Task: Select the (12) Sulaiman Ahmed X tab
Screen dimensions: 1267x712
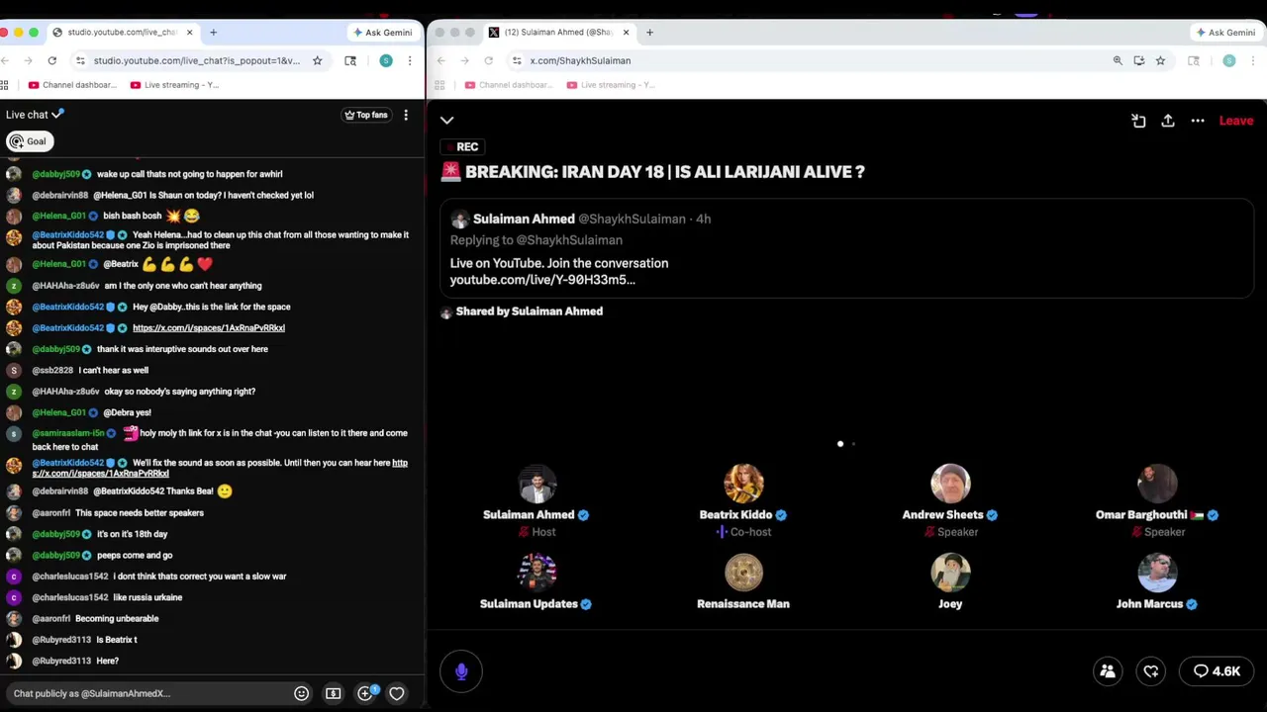Action: [559, 33]
